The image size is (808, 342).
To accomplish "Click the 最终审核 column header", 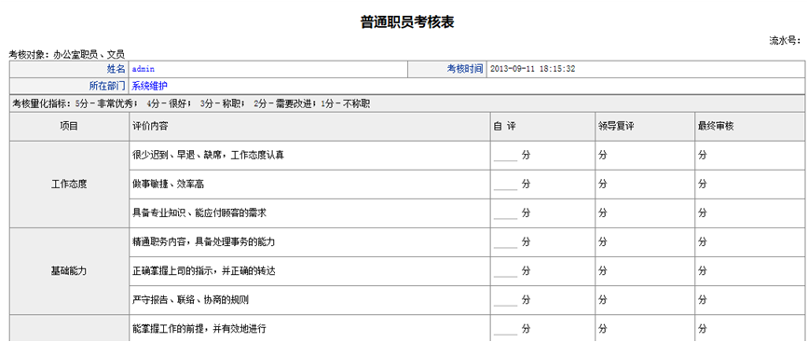I will (x=750, y=127).
